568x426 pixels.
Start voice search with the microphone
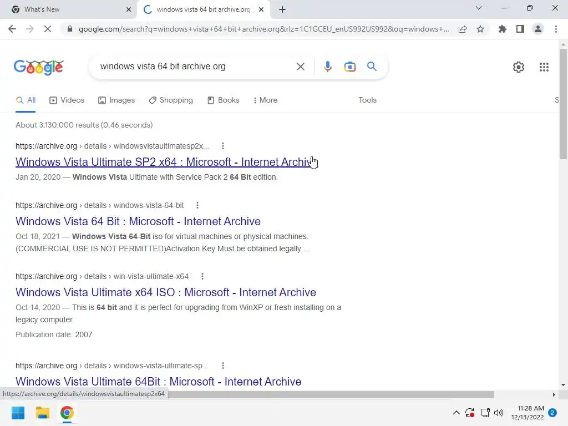click(327, 67)
